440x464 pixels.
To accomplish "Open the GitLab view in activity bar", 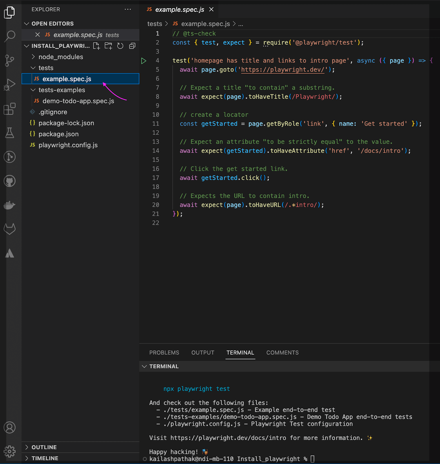I will tap(10, 229).
